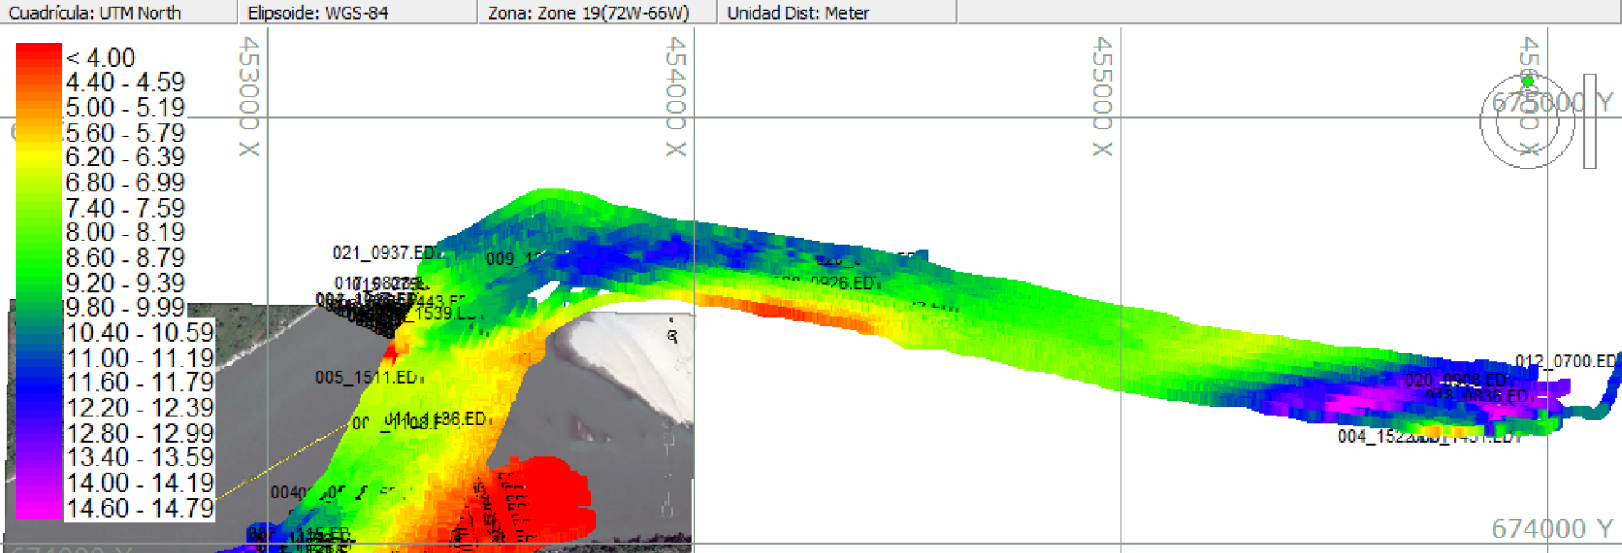Select the 012_0700.ED survey line label
Screen dimensions: 1622x553
pos(1565,361)
